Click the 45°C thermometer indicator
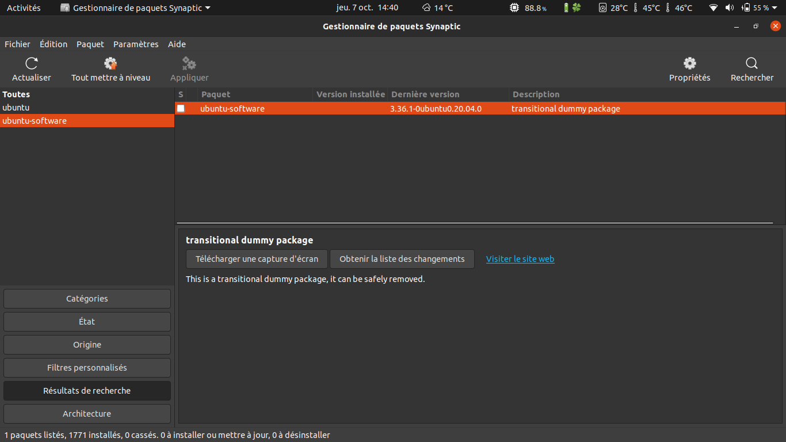786x442 pixels. (647, 8)
